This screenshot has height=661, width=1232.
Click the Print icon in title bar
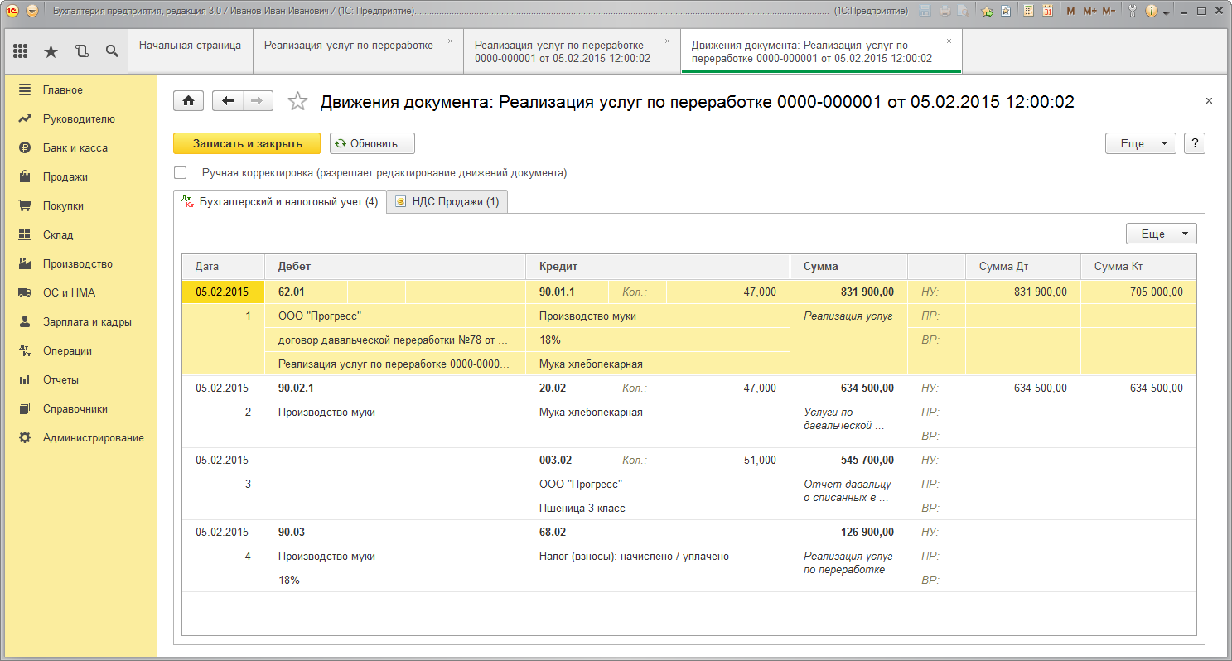(x=944, y=11)
